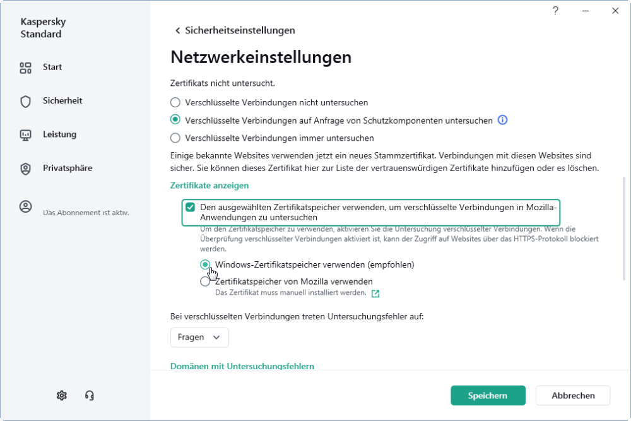The image size is (631, 421).
Task: Open the 'Fragen' dropdown
Action: 199,337
